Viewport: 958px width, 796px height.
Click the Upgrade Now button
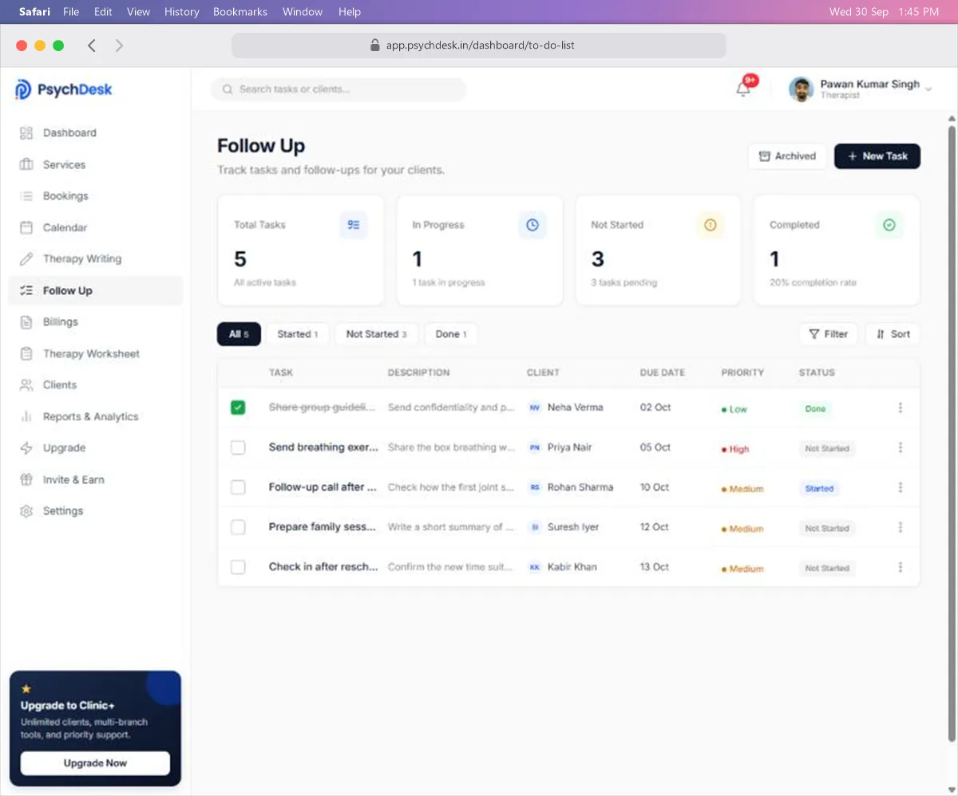point(95,763)
